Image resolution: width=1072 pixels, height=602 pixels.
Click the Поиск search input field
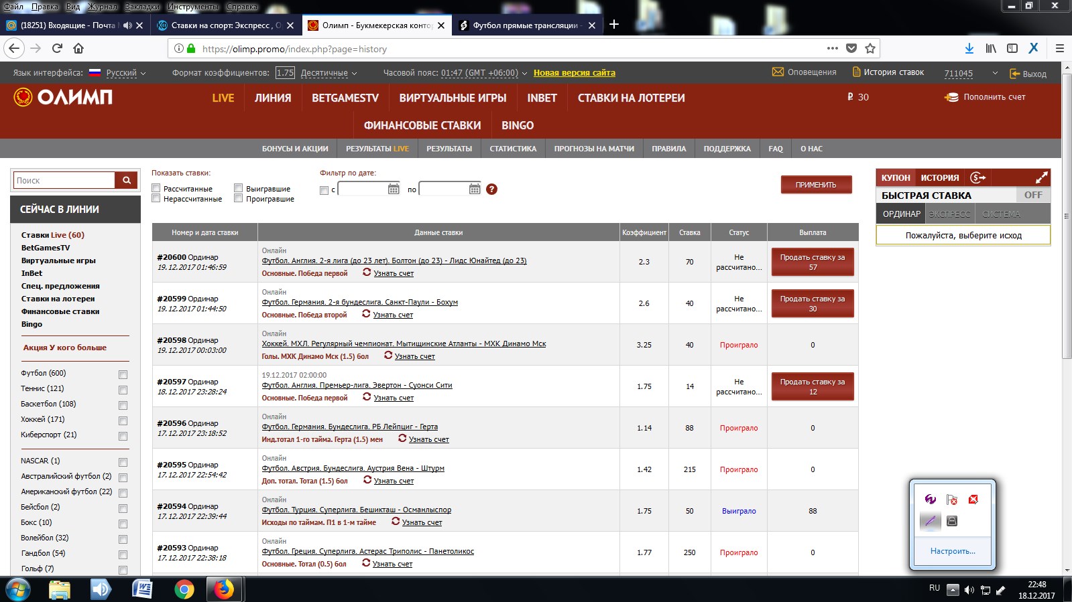pos(64,180)
